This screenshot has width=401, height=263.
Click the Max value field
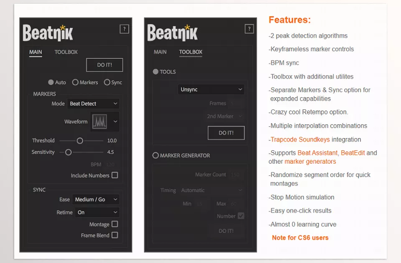[x=233, y=204]
